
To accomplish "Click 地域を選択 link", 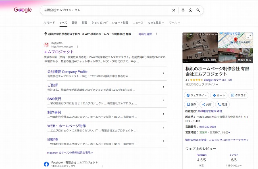I will (x=145, y=34).
